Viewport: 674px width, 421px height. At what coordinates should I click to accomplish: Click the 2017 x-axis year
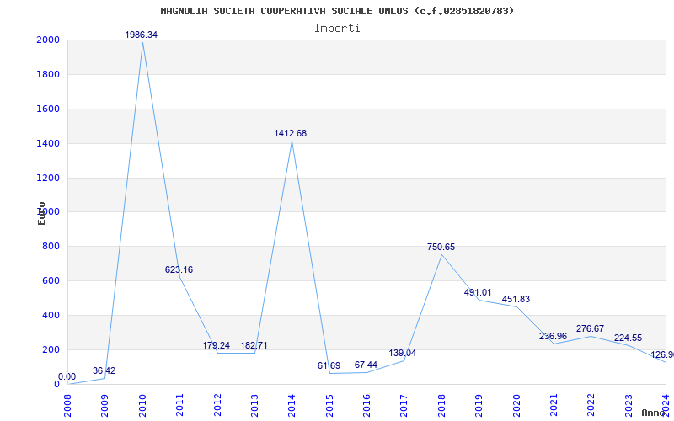404,405
